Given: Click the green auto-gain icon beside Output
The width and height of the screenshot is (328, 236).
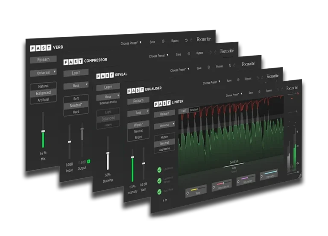Looking at the screenshot, I should coord(89,161).
